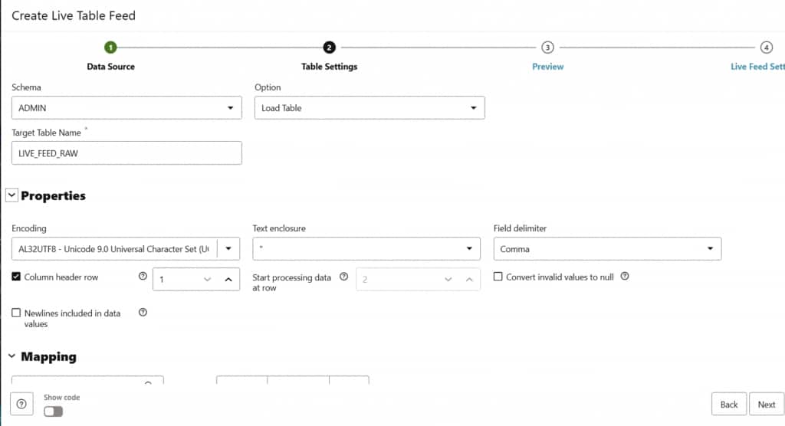Go to the Preview step label
The image size is (785, 426).
point(547,67)
